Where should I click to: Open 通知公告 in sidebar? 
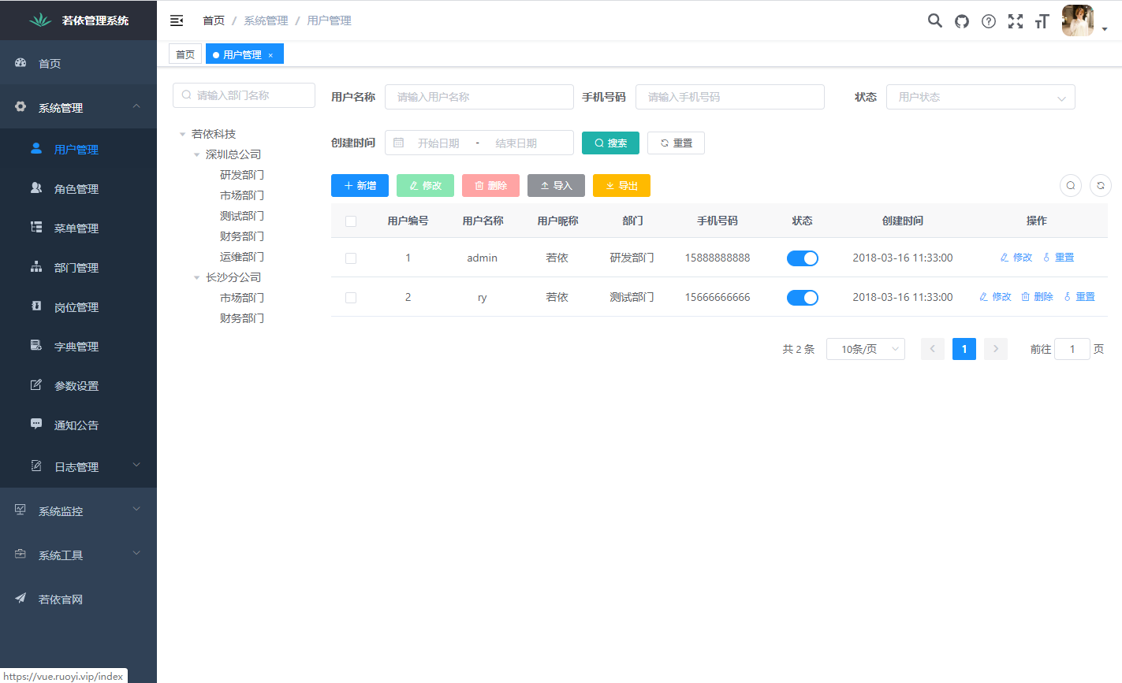point(78,425)
